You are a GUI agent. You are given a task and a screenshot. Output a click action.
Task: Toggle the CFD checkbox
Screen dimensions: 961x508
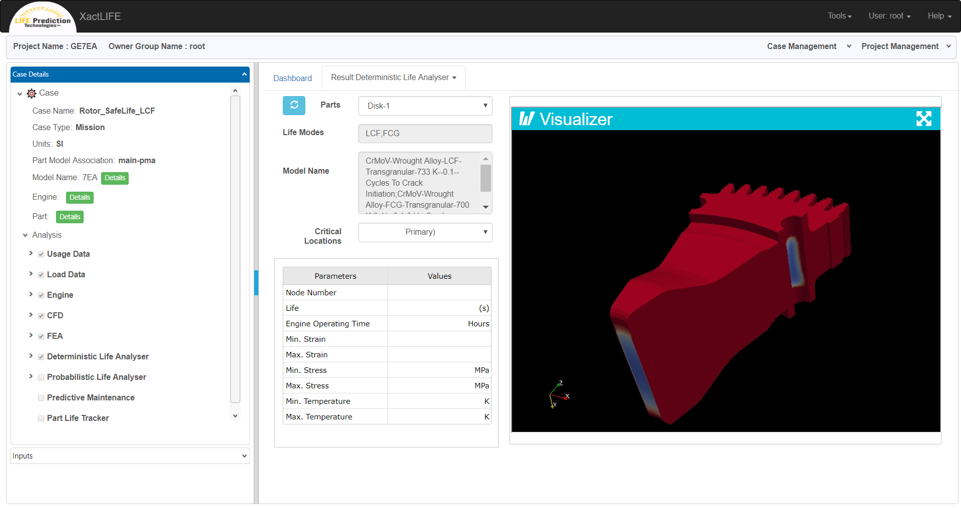tap(41, 316)
